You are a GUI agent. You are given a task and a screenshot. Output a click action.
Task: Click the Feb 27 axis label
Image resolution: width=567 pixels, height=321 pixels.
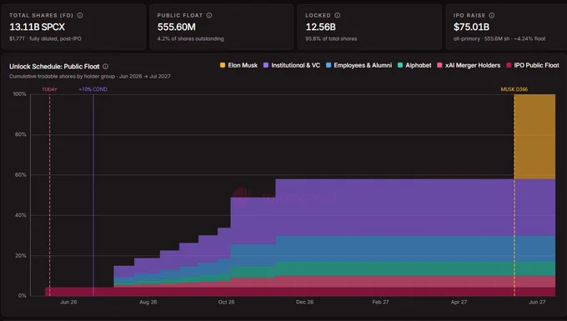pyautogui.click(x=380, y=302)
